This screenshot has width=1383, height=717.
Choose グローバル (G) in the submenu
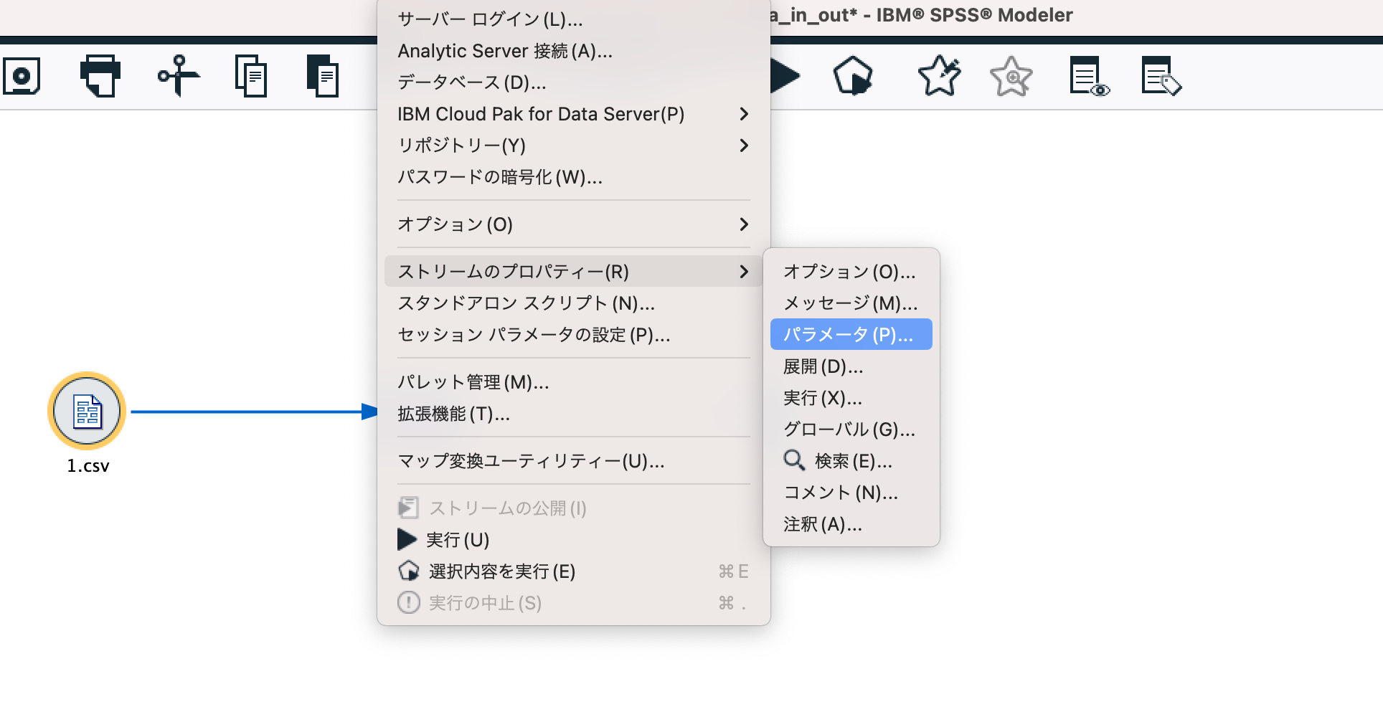849,429
